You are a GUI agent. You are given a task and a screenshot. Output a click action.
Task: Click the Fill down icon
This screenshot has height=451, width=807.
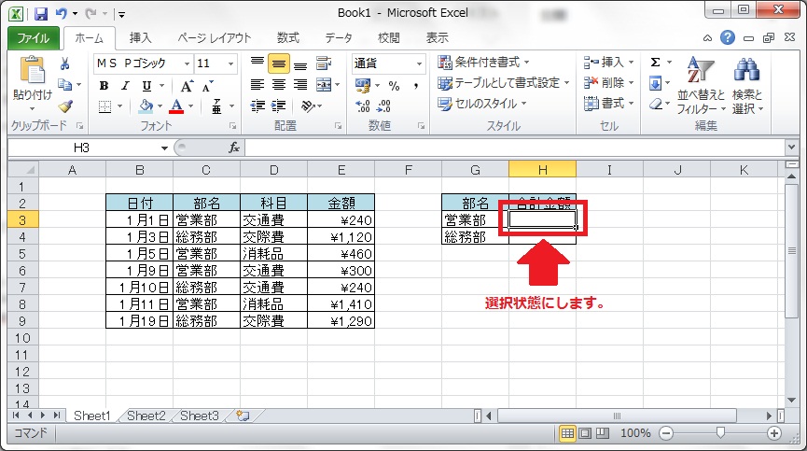[655, 83]
